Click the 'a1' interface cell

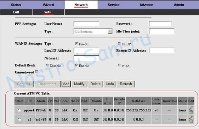pos(29,119)
